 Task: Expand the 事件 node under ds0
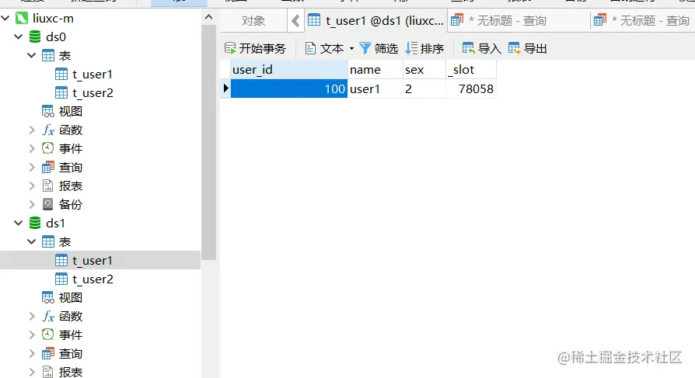point(32,149)
